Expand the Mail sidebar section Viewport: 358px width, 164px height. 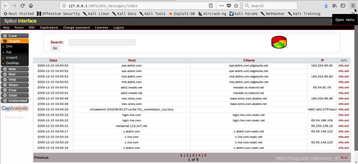coord(15,74)
